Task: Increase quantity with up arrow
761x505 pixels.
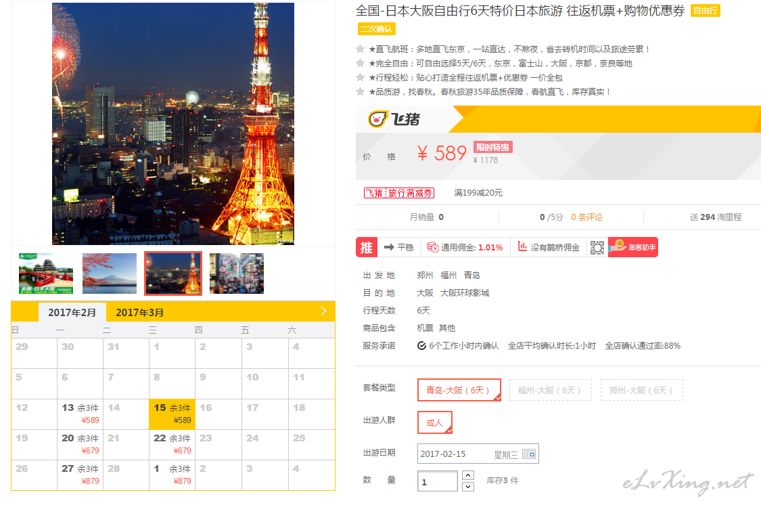Action: (468, 475)
